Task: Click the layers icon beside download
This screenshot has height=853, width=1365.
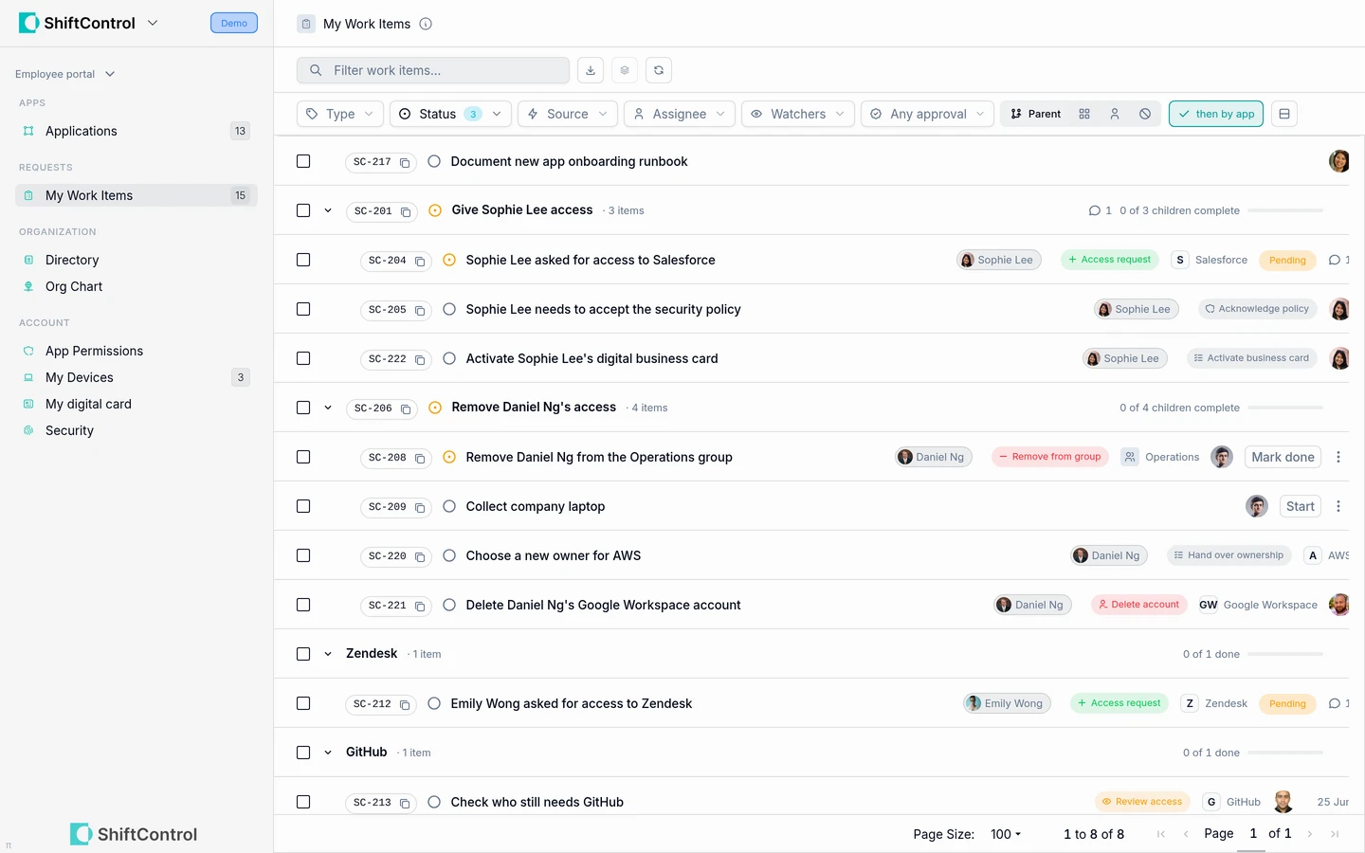Action: tap(625, 70)
